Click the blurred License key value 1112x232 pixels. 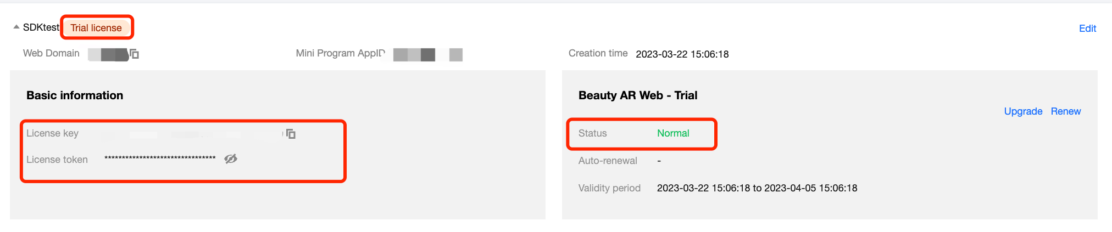point(192,134)
